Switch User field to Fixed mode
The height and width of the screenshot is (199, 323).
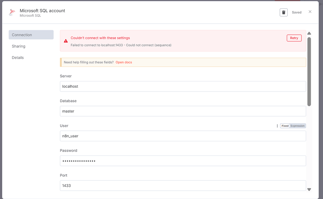(x=285, y=126)
